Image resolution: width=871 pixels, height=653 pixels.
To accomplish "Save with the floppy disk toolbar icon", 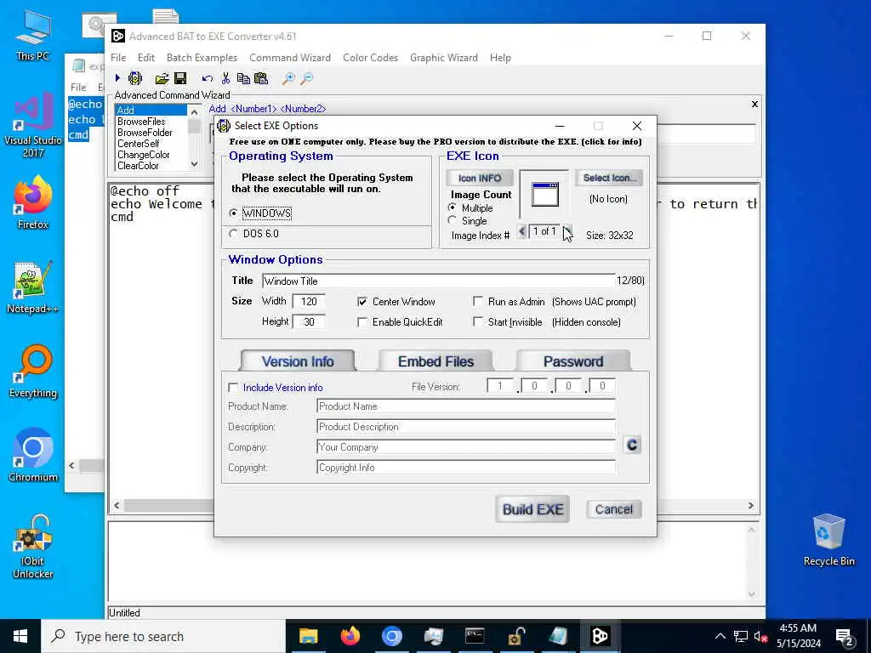I will [x=180, y=78].
